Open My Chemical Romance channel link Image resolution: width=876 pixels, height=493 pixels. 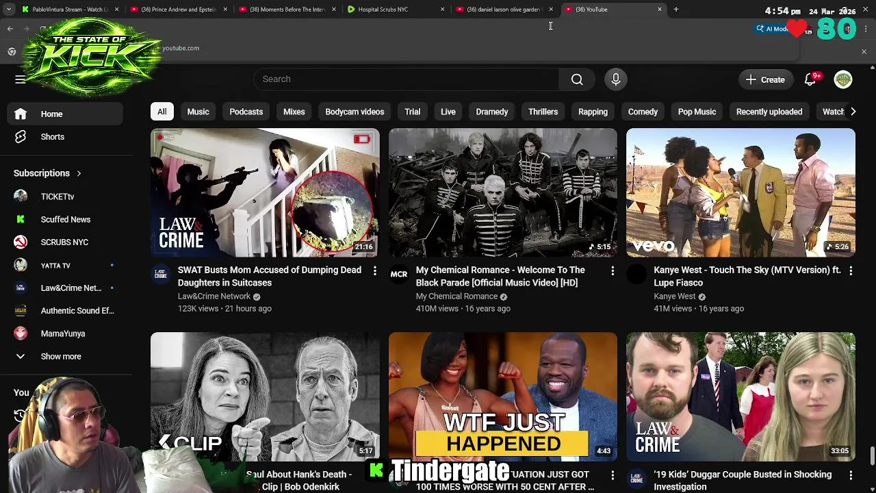coord(456,296)
